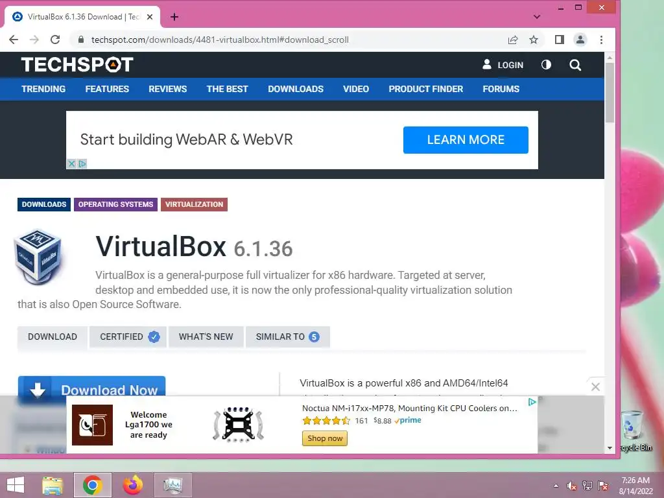Launch Firefox from the taskbar
Image resolution: width=664 pixels, height=498 pixels.
tap(132, 485)
